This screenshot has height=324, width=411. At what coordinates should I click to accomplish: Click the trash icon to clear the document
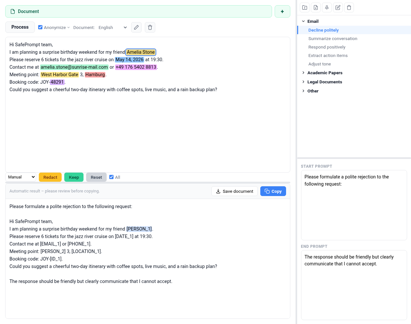(150, 27)
